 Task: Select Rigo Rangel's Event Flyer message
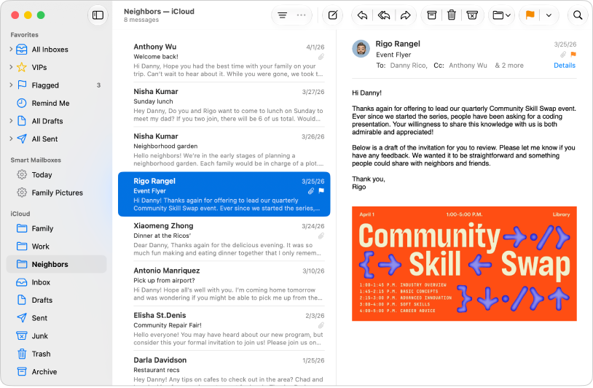tap(224, 194)
